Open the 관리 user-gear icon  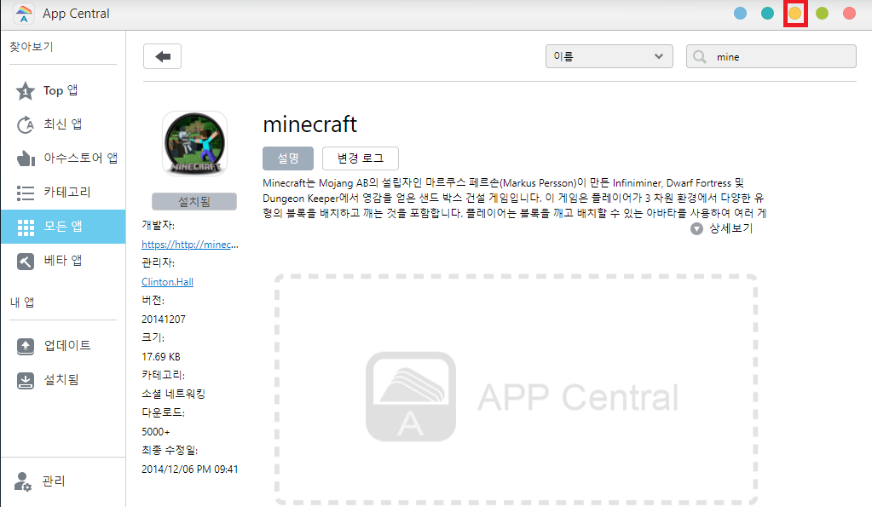(x=23, y=481)
